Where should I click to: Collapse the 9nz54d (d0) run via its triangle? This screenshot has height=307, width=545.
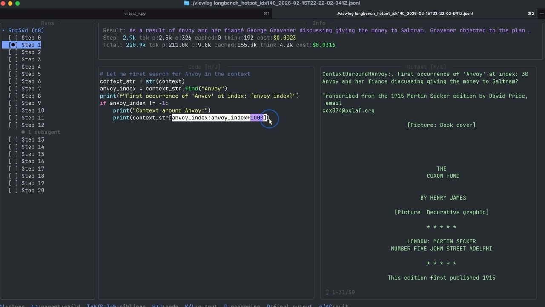pyautogui.click(x=3, y=30)
